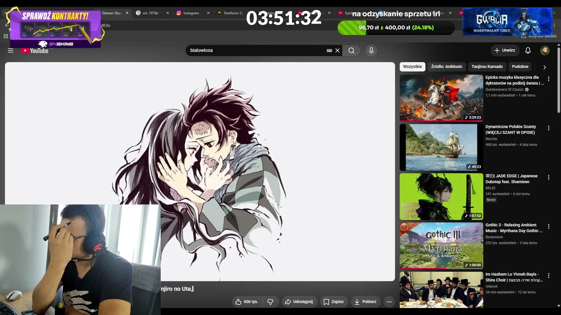Open options for 'Dynamiczne Polskie Szanty' video
This screenshot has height=315, width=561.
pos(548,128)
